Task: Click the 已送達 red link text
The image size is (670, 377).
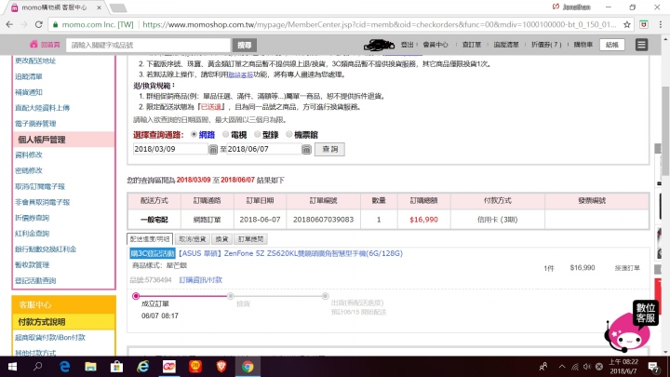Action: 211,107
